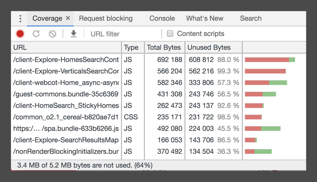The image size is (317, 182).
Task: Click inside the URL filter field
Action: (x=111, y=34)
